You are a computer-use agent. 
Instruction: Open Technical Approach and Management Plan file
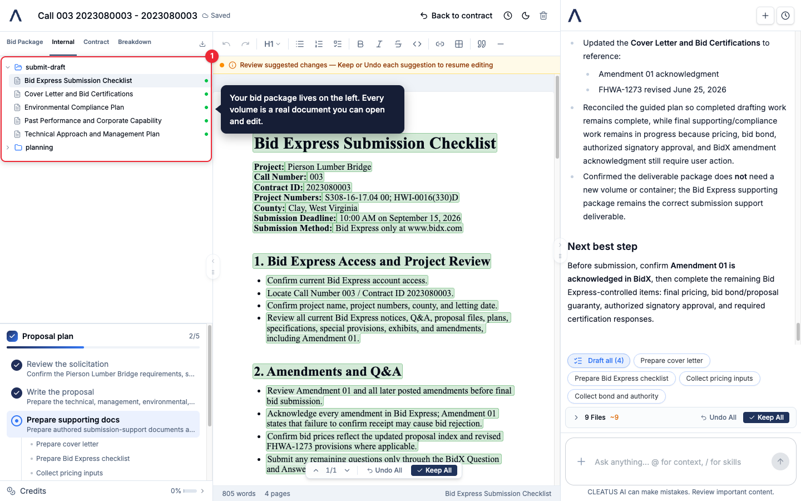109,134
